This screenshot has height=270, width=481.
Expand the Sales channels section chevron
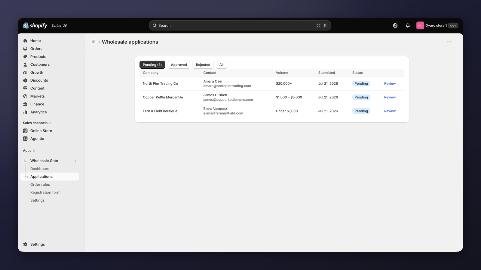click(x=50, y=123)
